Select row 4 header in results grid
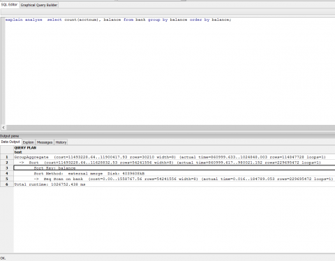The image size is (335, 261). pyautogui.click(x=7, y=173)
